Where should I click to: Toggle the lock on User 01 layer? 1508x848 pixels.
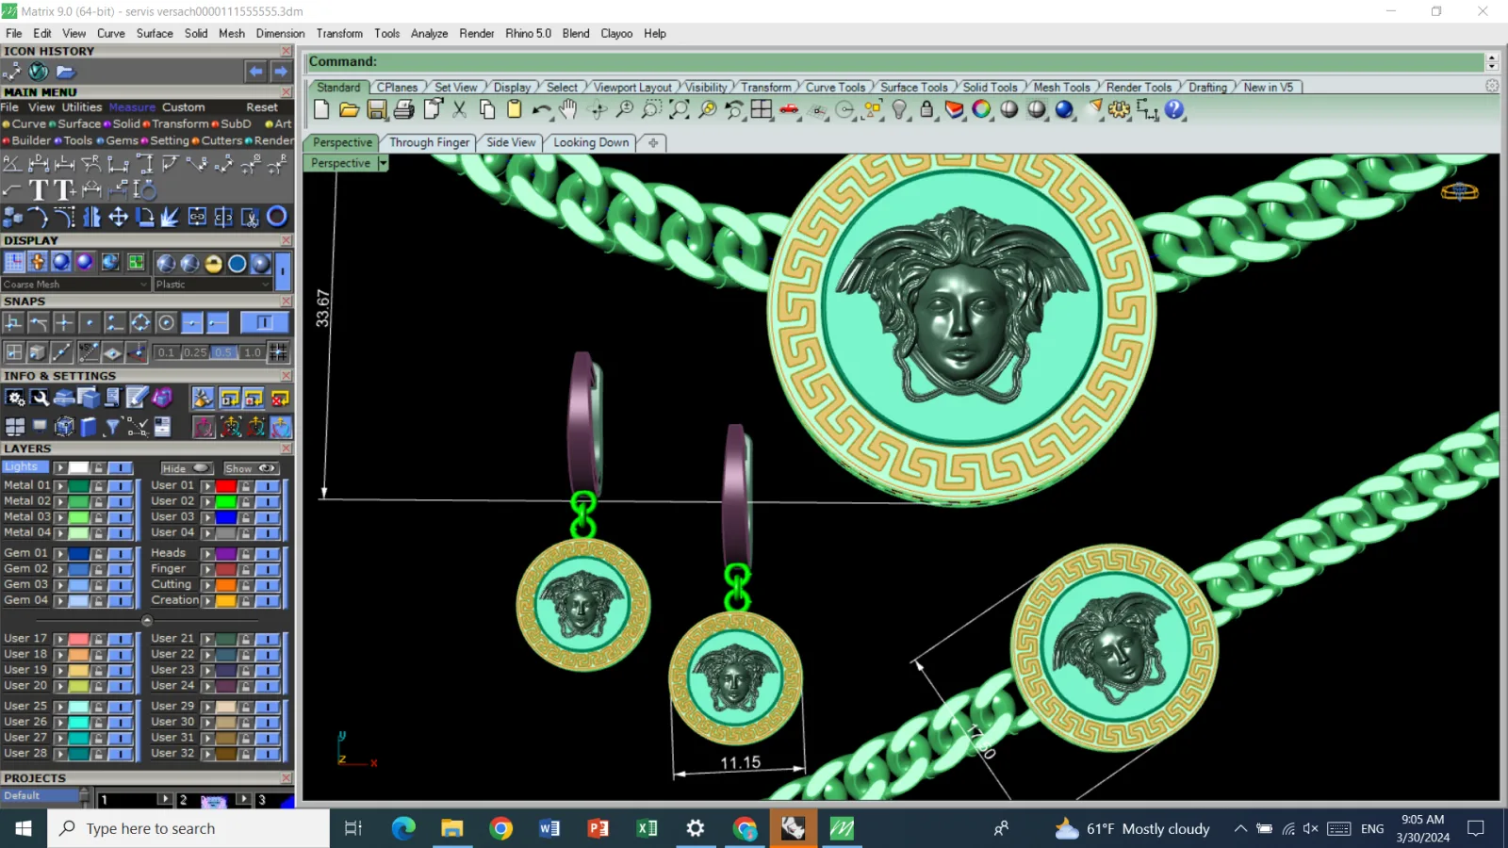245,486
